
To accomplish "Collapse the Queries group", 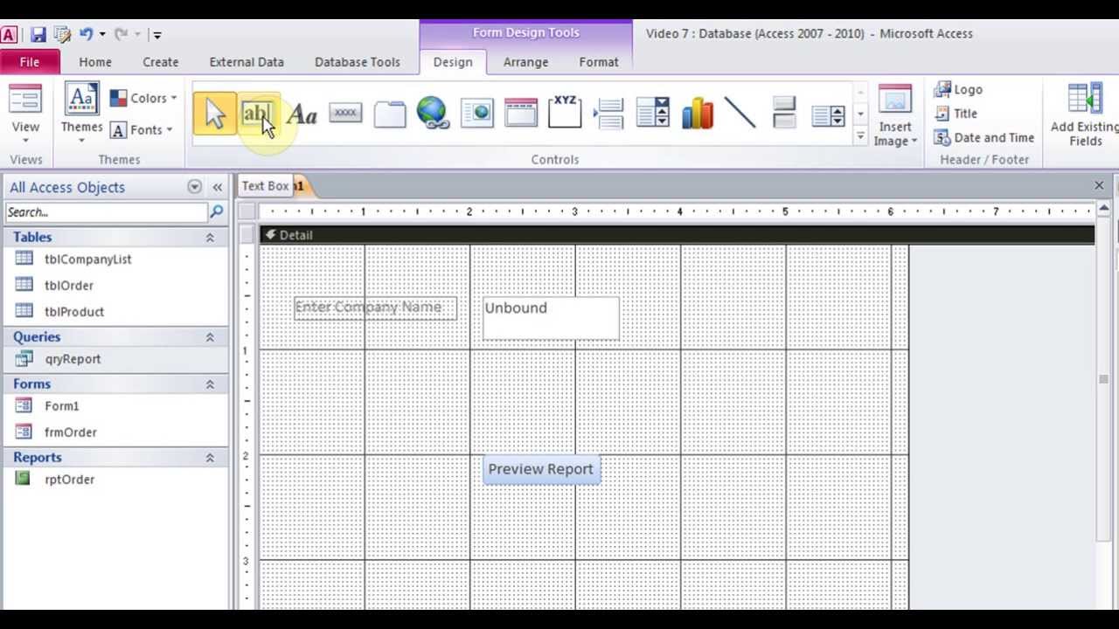I will pyautogui.click(x=210, y=337).
